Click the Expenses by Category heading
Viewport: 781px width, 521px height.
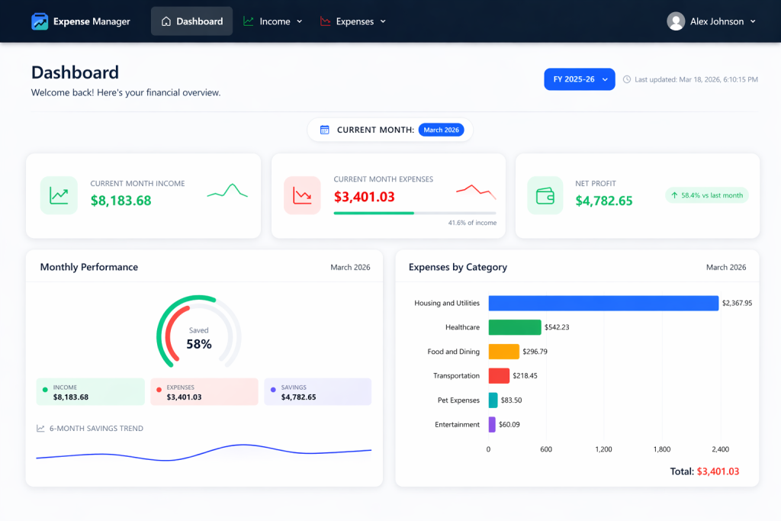[458, 268]
